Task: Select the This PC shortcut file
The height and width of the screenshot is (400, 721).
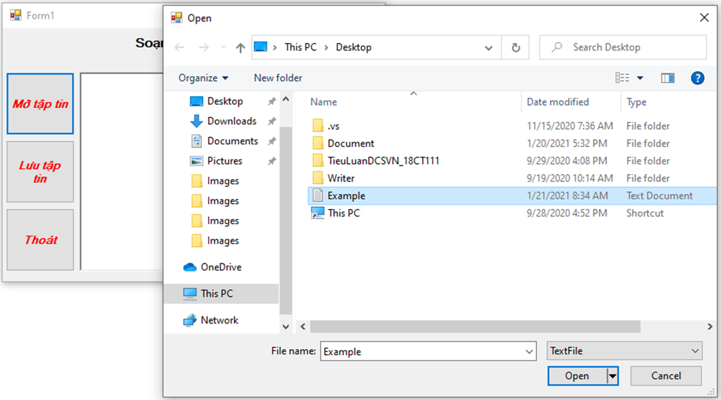Action: [343, 213]
